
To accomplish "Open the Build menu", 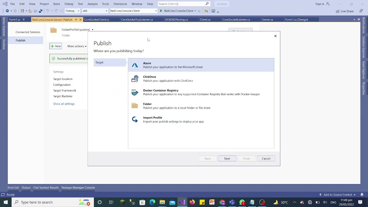I will (56, 4).
